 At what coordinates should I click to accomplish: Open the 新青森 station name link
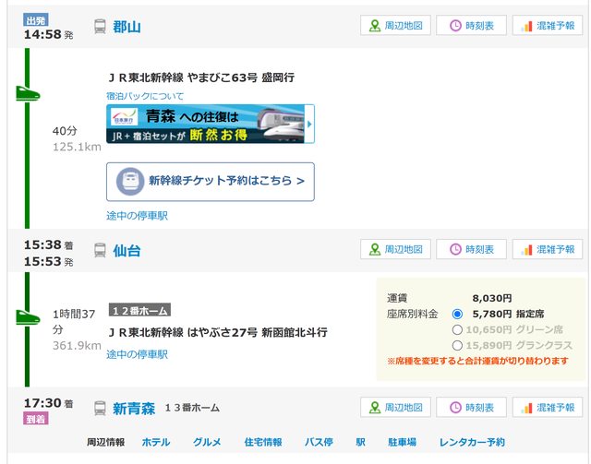(x=134, y=408)
